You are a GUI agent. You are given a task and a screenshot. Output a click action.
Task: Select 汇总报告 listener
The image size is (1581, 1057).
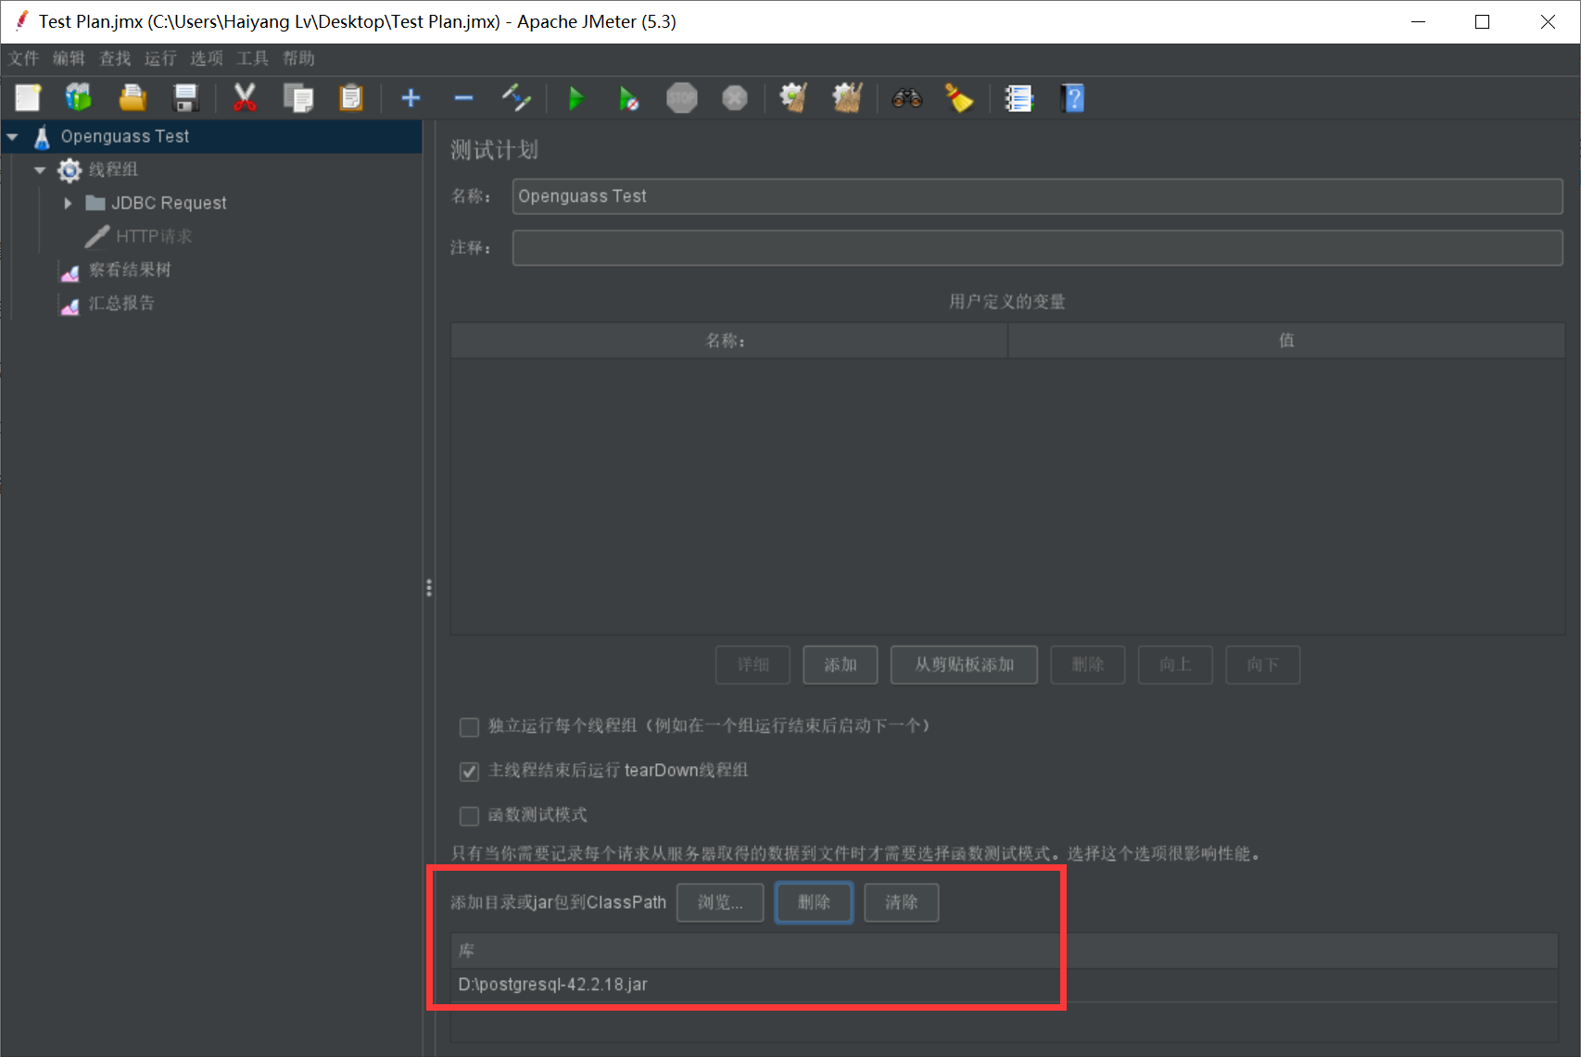click(121, 303)
